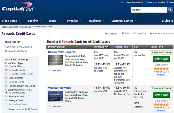Click the Venture star rating
Viewport: 174px width, 113px height.
[x=161, y=105]
